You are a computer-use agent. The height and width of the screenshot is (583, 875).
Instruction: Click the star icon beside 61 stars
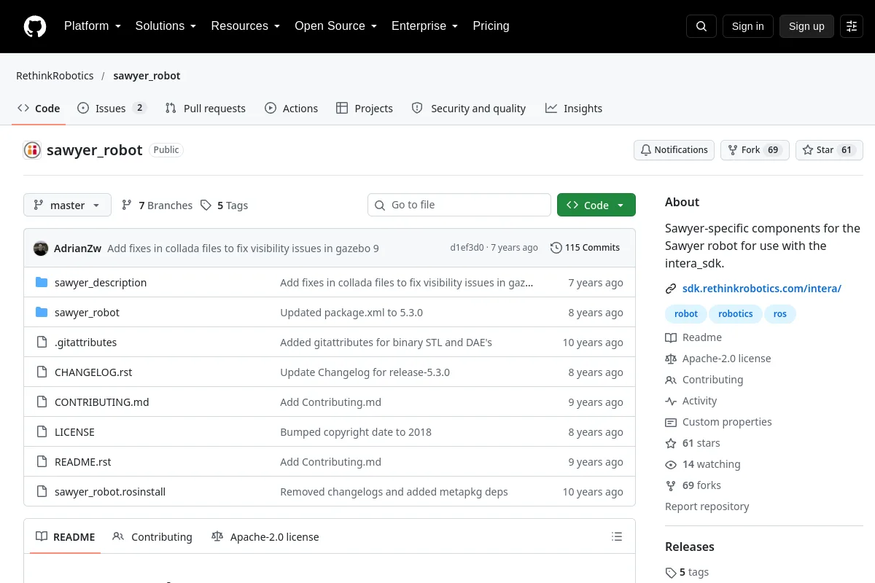(x=671, y=443)
